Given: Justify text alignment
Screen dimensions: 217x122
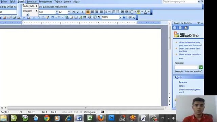Looking at the screenshot, I should pos(101,12).
